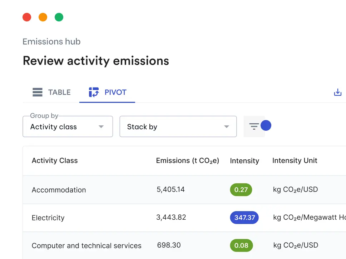Screen dimensions: 346x259
Task: Sort by the Emissions column header
Action: (187, 160)
